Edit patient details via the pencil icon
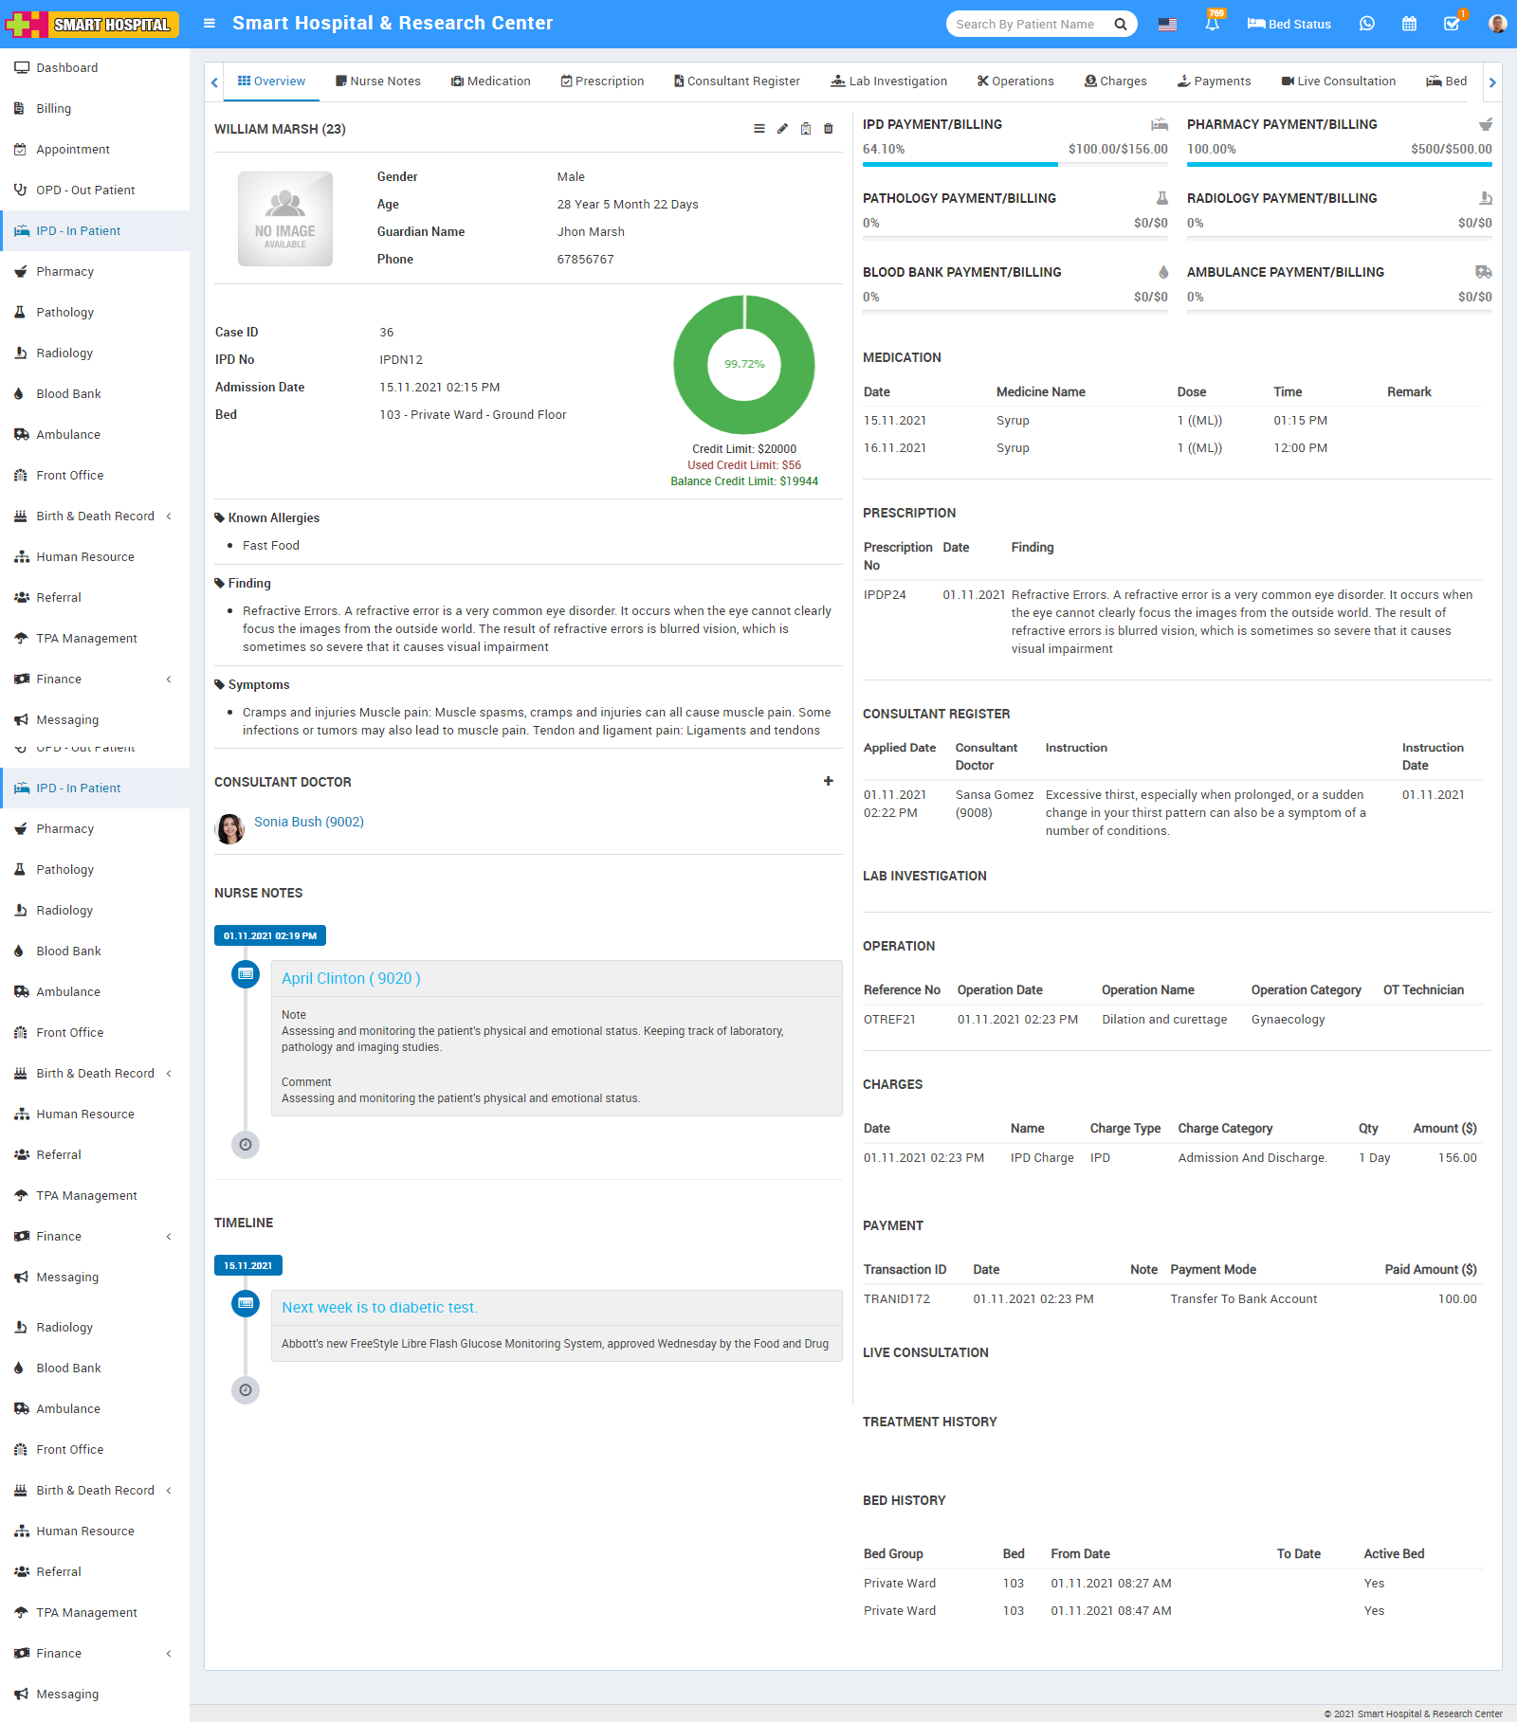 [781, 128]
